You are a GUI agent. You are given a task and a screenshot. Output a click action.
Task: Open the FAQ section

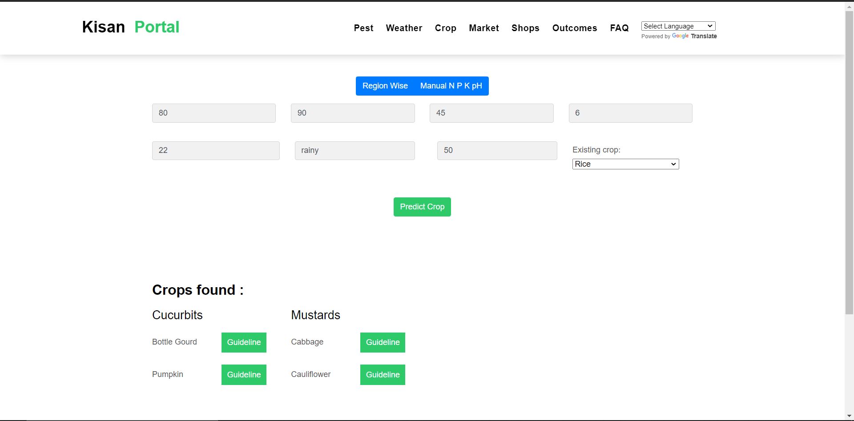(x=619, y=28)
